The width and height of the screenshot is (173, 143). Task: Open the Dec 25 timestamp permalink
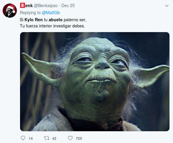coord(68,6)
